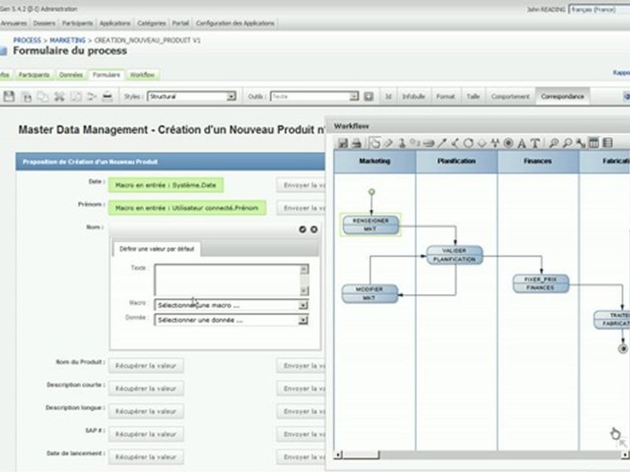Image resolution: width=630 pixels, height=472 pixels.
Task: Switch to the Workflow tab
Action: (142, 75)
